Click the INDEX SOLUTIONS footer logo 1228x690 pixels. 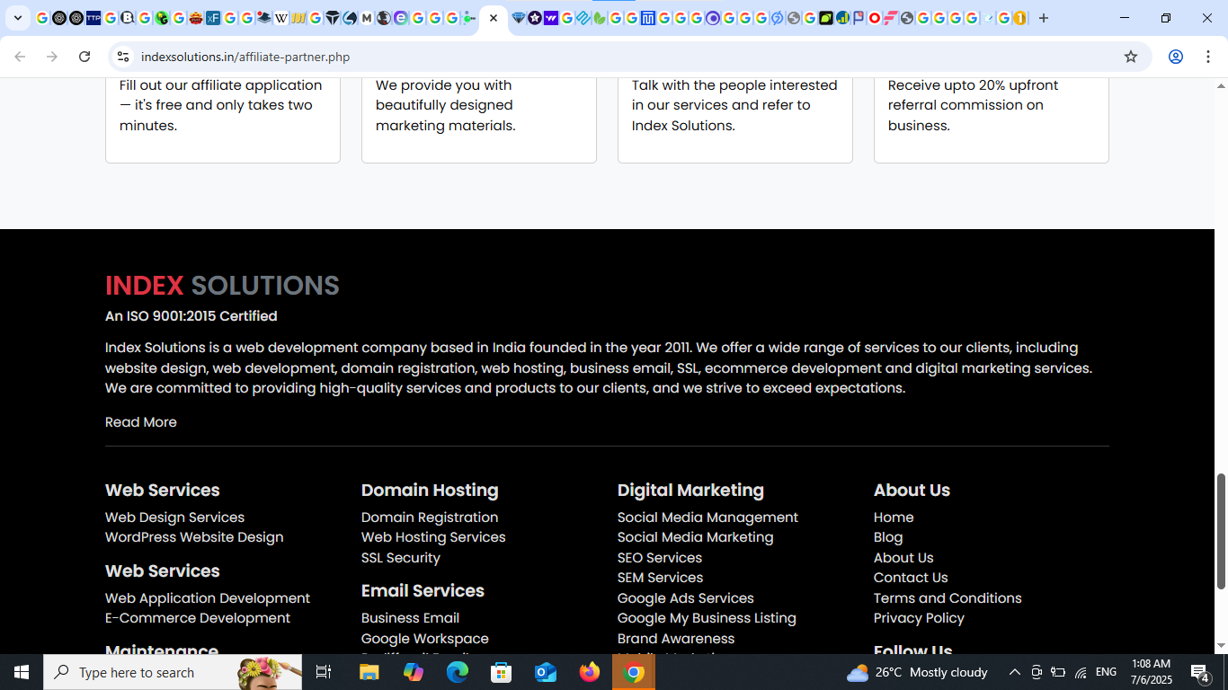pos(222,286)
